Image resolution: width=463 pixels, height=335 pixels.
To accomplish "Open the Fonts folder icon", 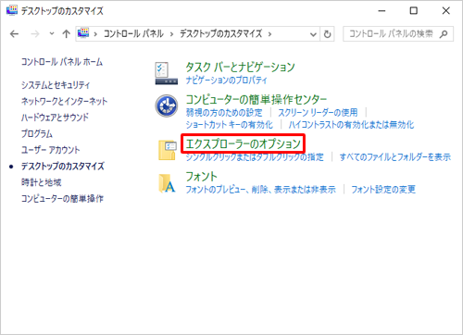I will point(167,183).
